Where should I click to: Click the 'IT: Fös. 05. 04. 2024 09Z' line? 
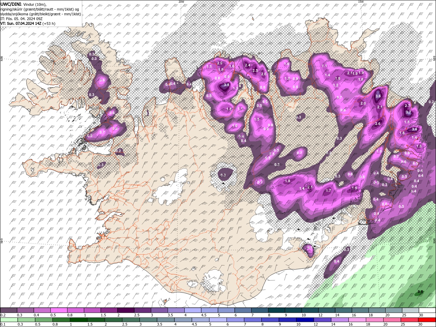tap(21, 19)
